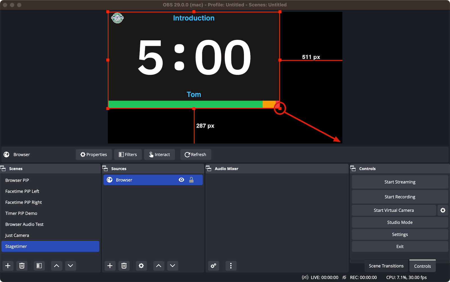This screenshot has width=450, height=282.
Task: Open advanced audio properties gears icon
Action: [x=213, y=266]
